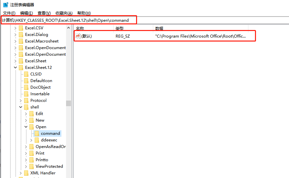Click the REG_SZ type cell
This screenshot has height=178, width=289.
[123, 36]
